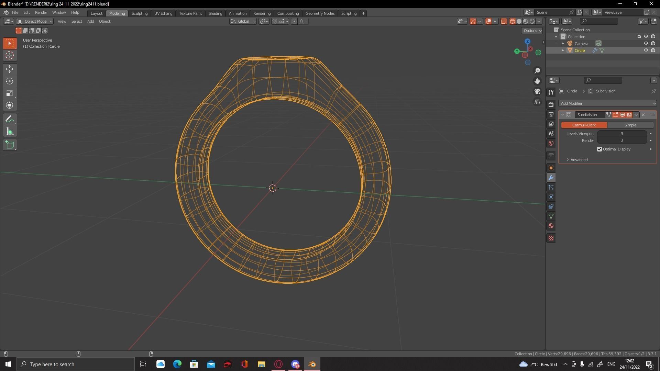
Task: Open the Output properties tab
Action: tap(551, 114)
